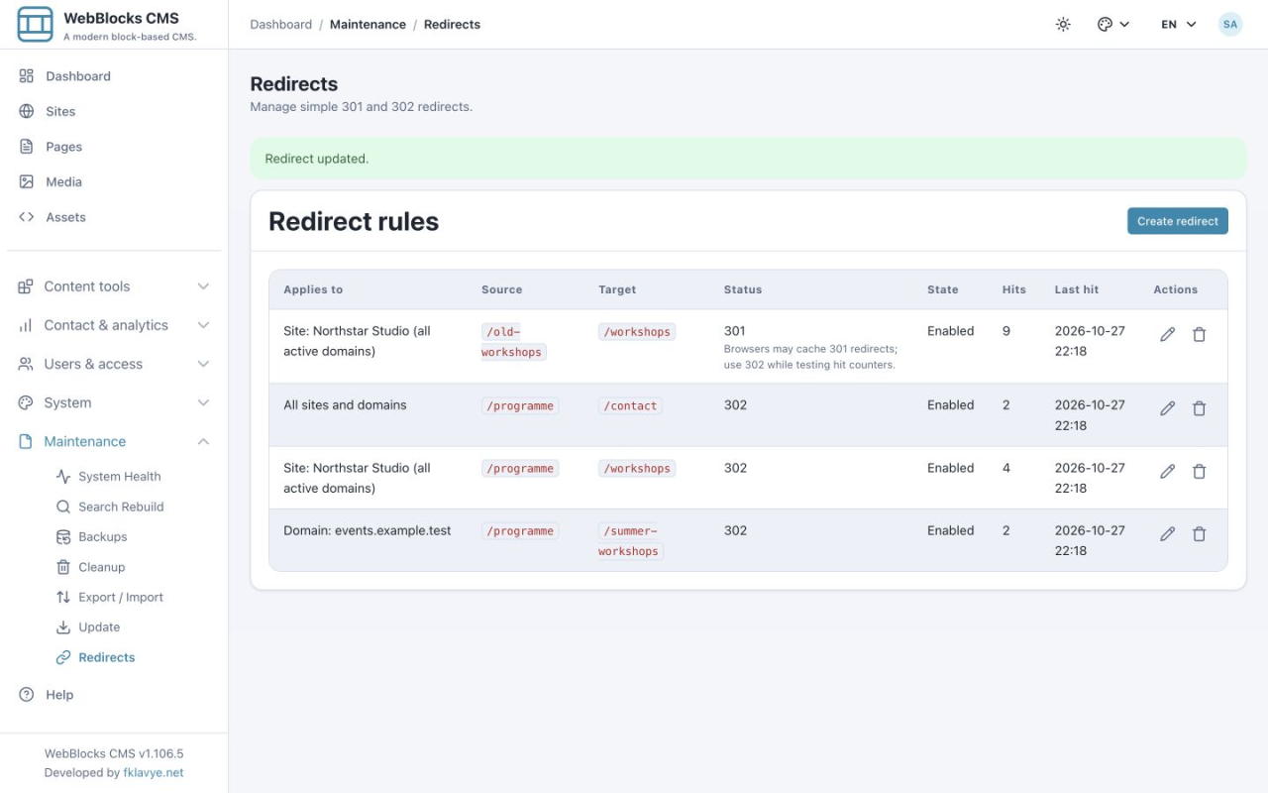
Task: Open the color palette theme dropdown
Action: coord(1113,25)
